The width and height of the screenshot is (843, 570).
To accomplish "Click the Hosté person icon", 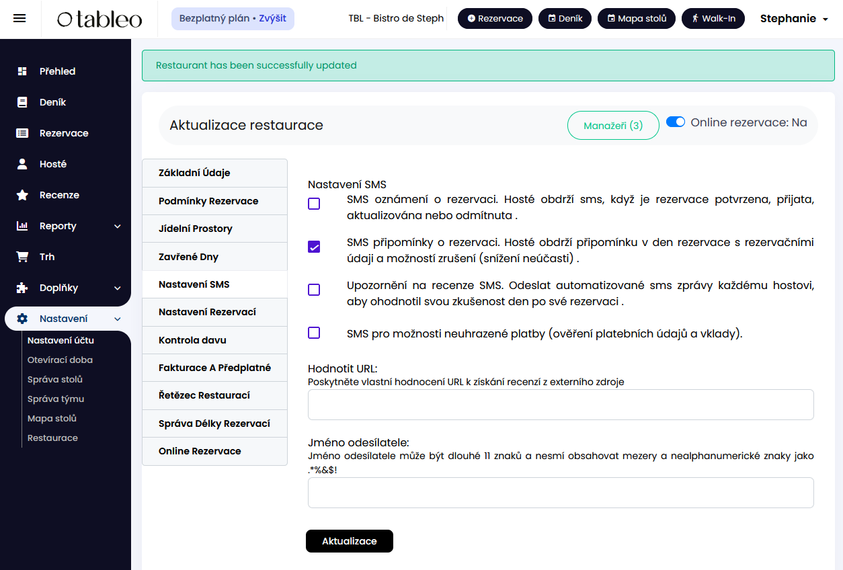I will pos(22,164).
